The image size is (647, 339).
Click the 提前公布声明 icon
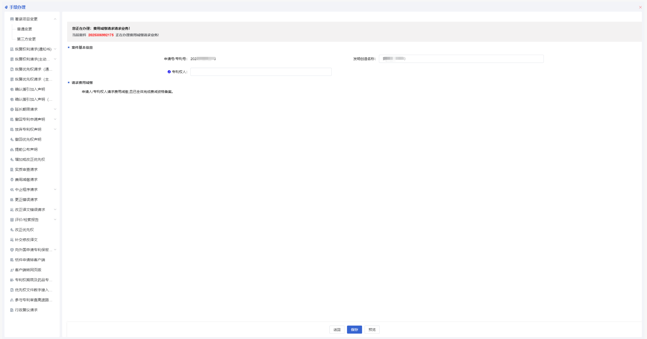click(12, 150)
